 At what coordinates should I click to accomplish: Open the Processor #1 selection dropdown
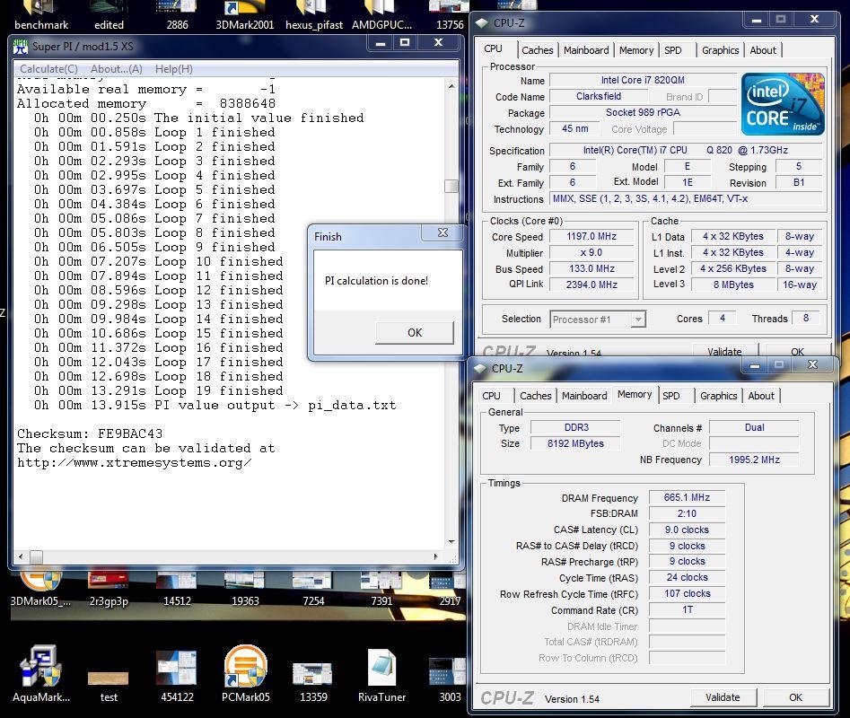pos(598,320)
